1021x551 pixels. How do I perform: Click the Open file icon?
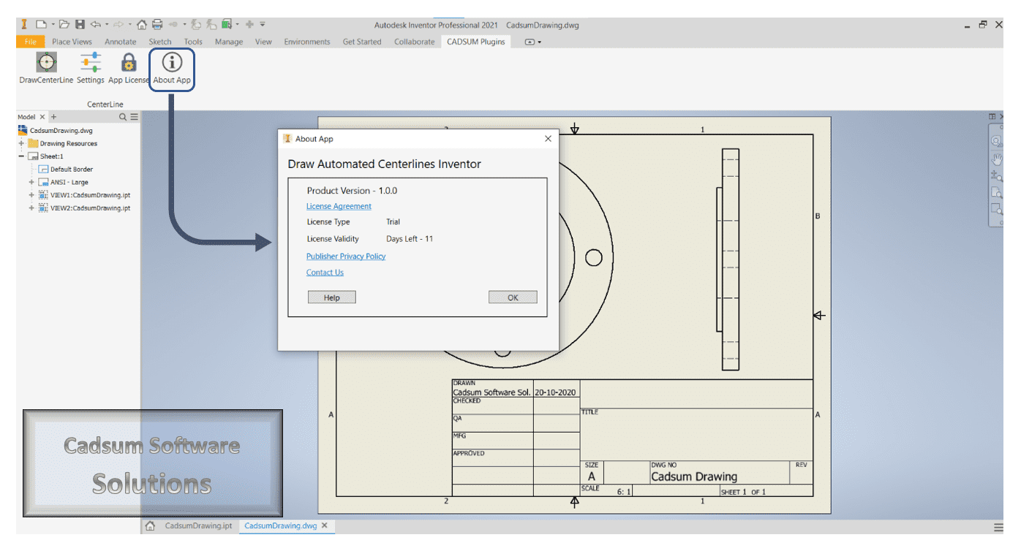click(x=66, y=24)
